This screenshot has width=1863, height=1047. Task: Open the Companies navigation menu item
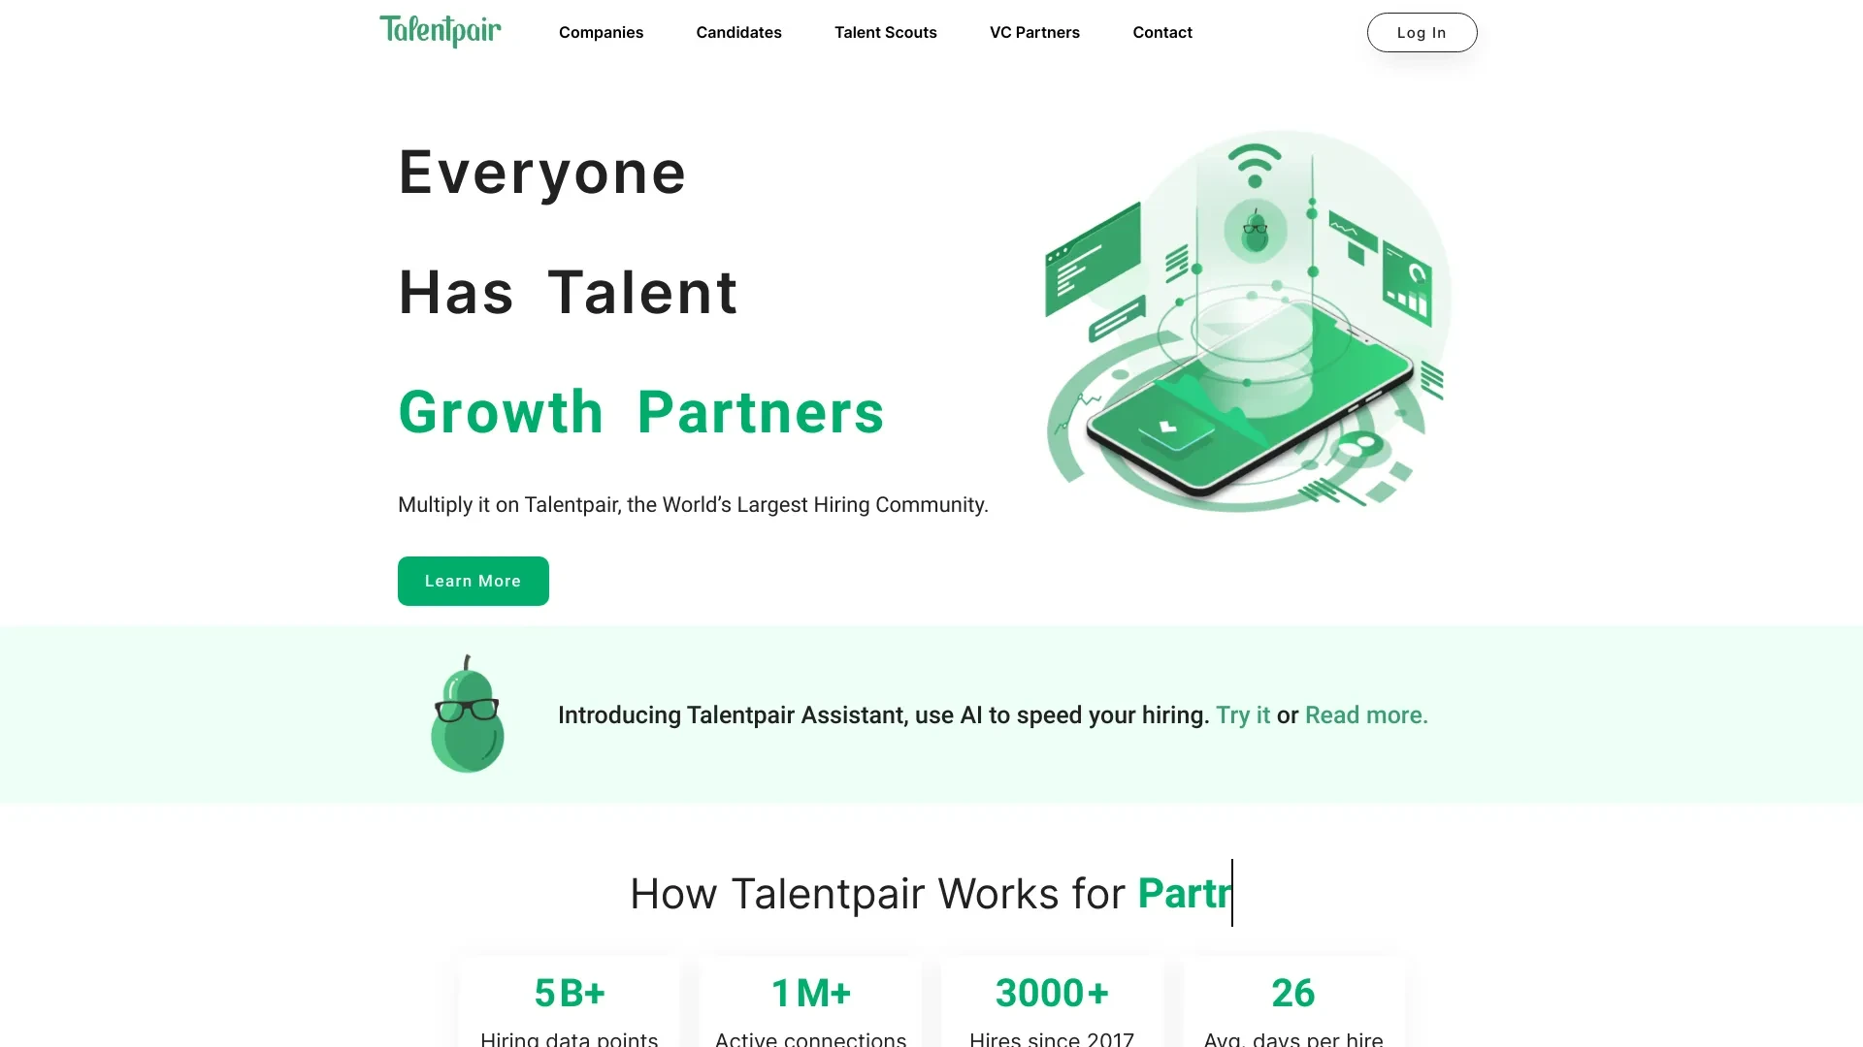click(x=602, y=32)
